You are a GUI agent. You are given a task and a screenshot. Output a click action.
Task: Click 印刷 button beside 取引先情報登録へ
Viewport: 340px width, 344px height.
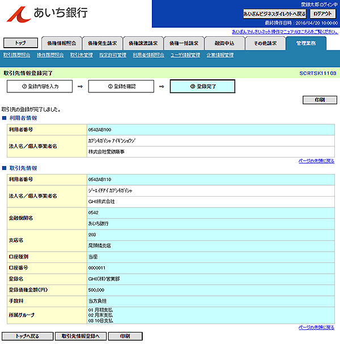click(x=125, y=336)
